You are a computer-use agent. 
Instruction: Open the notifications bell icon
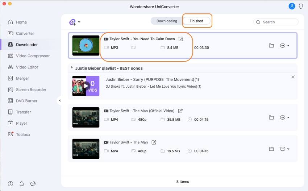click(x=22, y=184)
